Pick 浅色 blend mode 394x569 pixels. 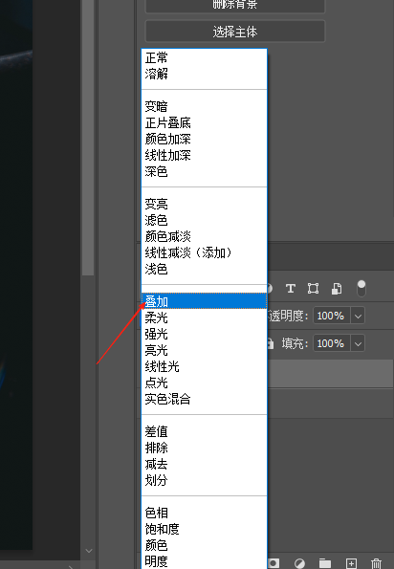point(205,269)
